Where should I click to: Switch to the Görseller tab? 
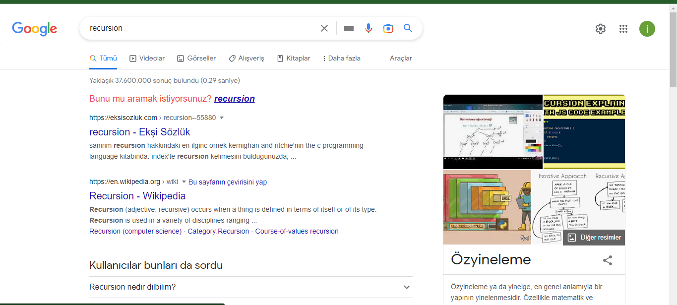pyautogui.click(x=196, y=58)
